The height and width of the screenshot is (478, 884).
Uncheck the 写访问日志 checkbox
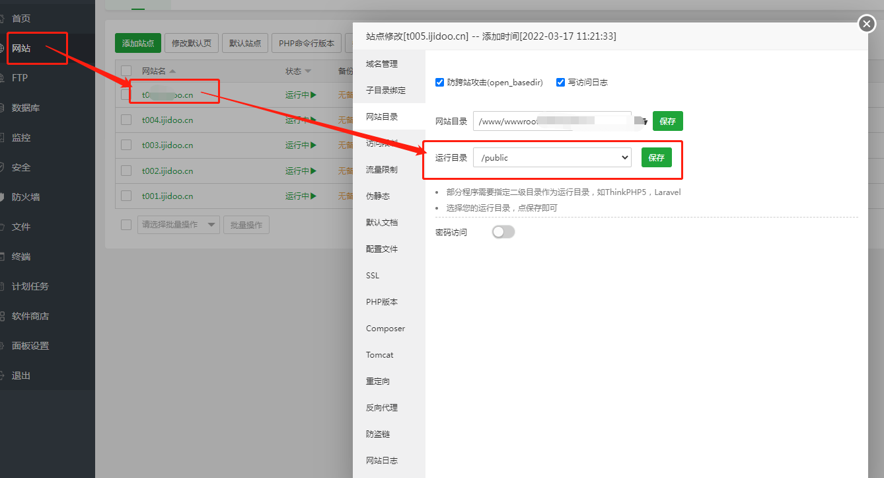(x=560, y=83)
